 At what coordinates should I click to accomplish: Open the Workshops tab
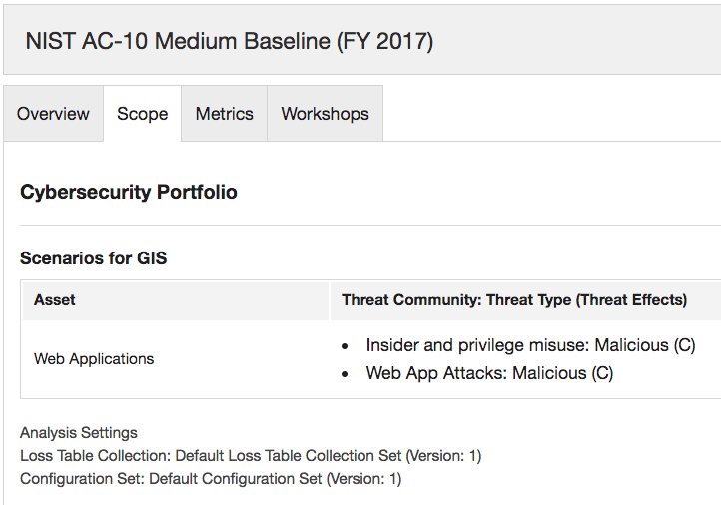(x=326, y=114)
